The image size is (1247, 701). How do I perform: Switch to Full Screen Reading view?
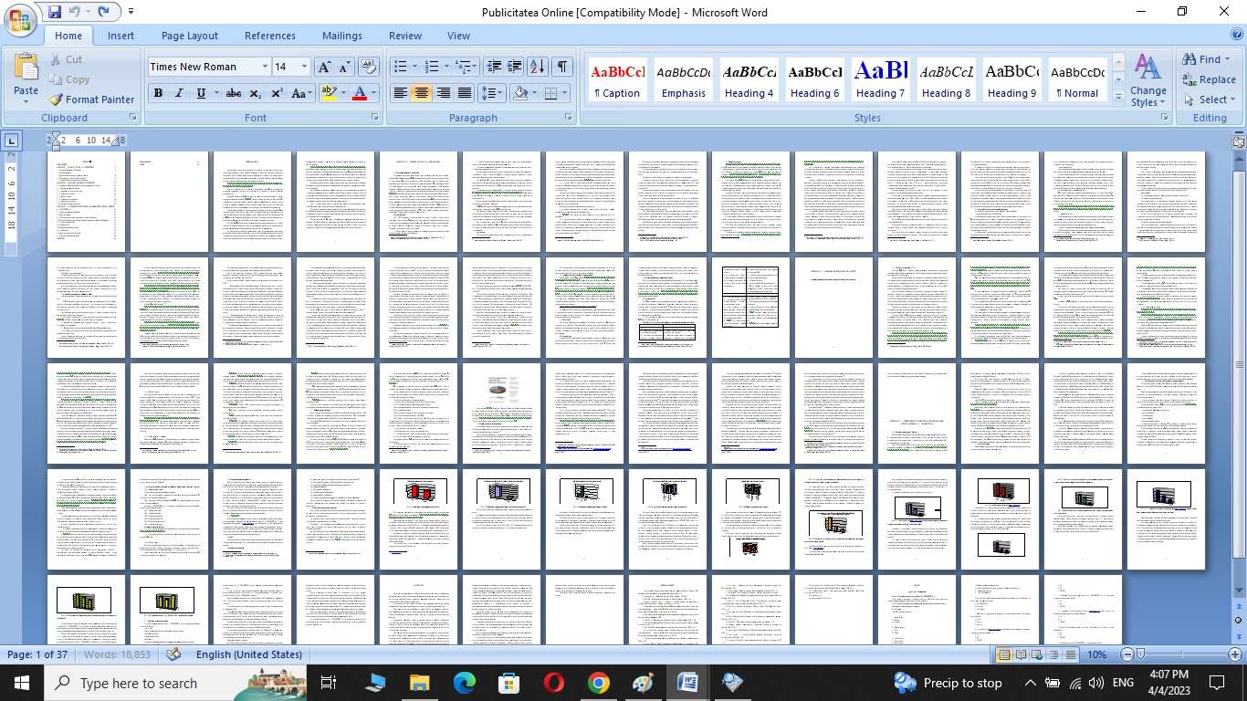(x=1022, y=654)
